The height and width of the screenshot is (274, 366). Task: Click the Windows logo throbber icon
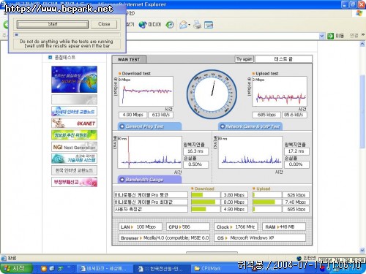pyautogui.click(x=359, y=13)
